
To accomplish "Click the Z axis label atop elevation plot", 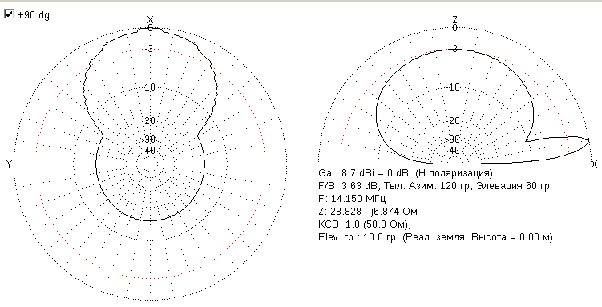I will [455, 18].
